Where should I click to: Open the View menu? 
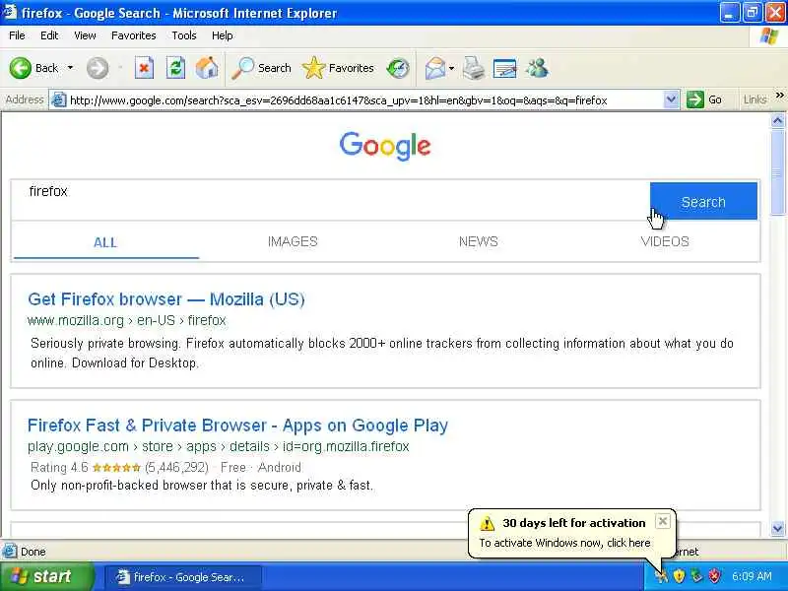pos(85,35)
